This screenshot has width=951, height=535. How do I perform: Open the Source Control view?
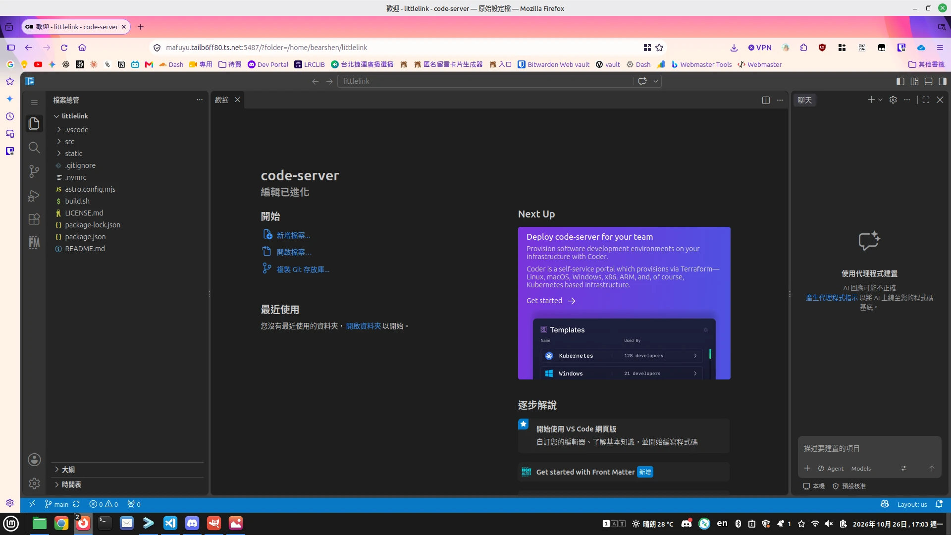(34, 171)
